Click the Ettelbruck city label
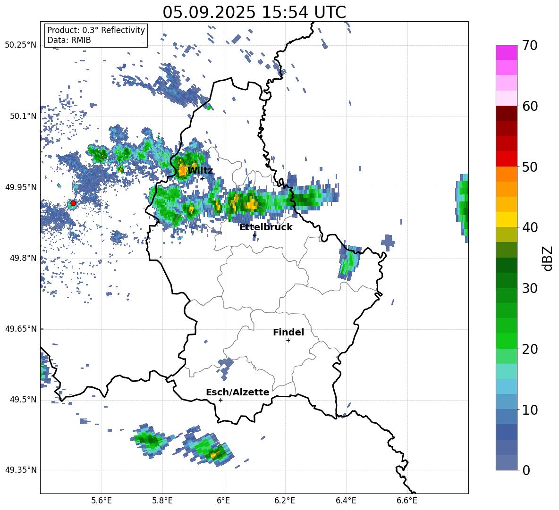Screen dimensions: 559x510 pyautogui.click(x=266, y=227)
